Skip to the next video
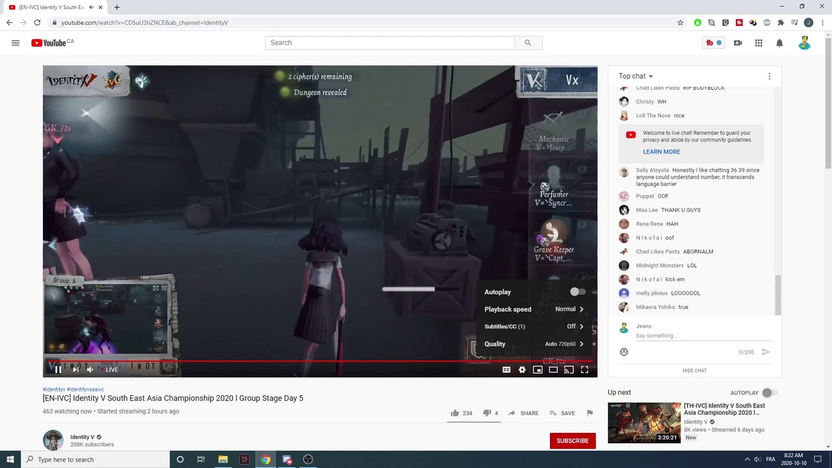This screenshot has height=468, width=832. [x=75, y=369]
